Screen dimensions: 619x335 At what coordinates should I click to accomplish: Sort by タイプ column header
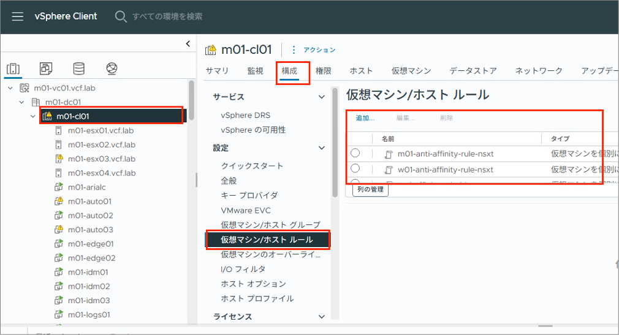pos(560,139)
